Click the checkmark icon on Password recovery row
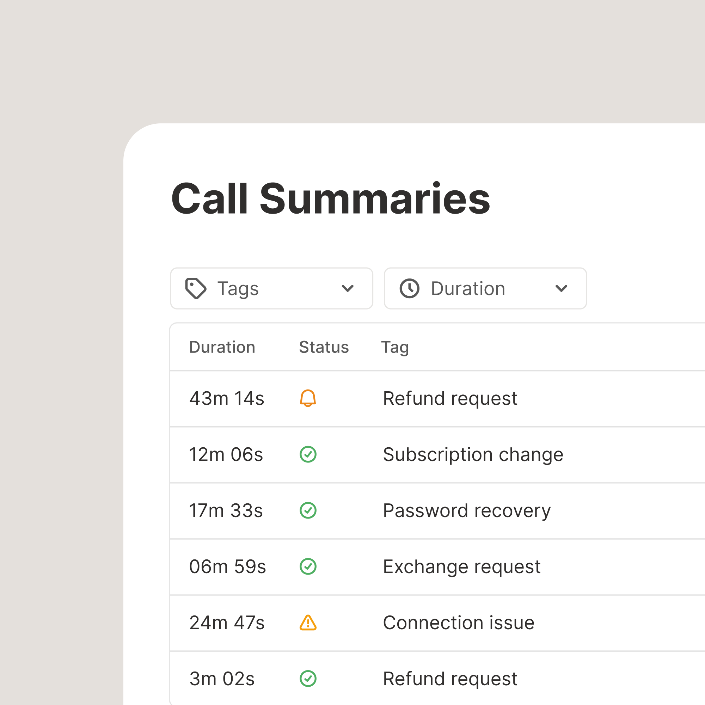Image resolution: width=705 pixels, height=705 pixels. click(x=308, y=510)
